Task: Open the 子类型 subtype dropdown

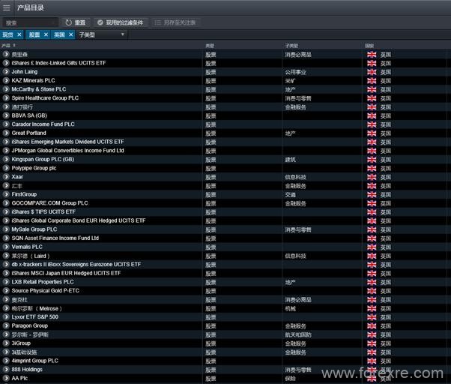Action: [x=102, y=34]
